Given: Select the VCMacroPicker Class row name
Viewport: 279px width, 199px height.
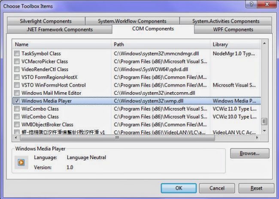Looking at the screenshot, I should 45,61.
